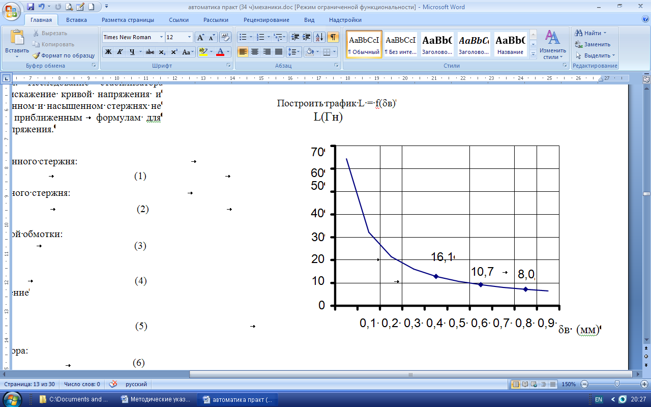Sort text with the A-Я sort icon
The height and width of the screenshot is (407, 651).
point(319,37)
